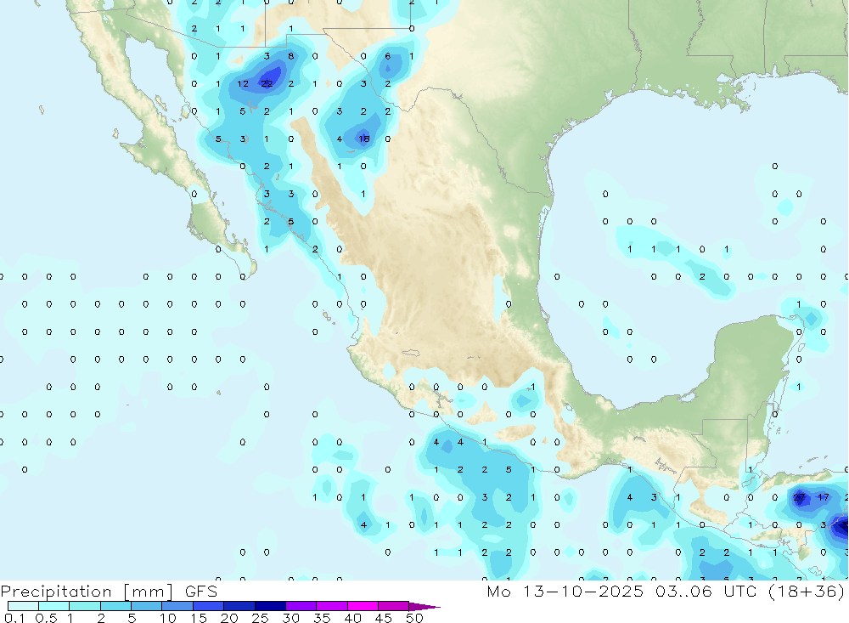Click the '22' precipitation value on the map

click(x=267, y=83)
